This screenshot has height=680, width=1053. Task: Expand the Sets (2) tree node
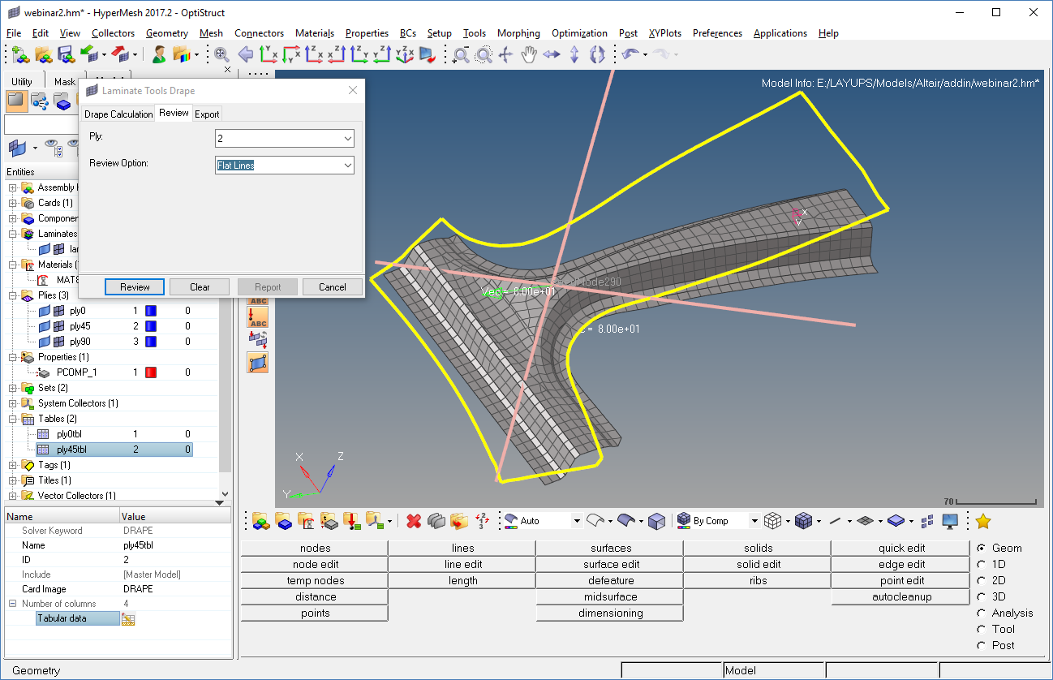tap(13, 388)
